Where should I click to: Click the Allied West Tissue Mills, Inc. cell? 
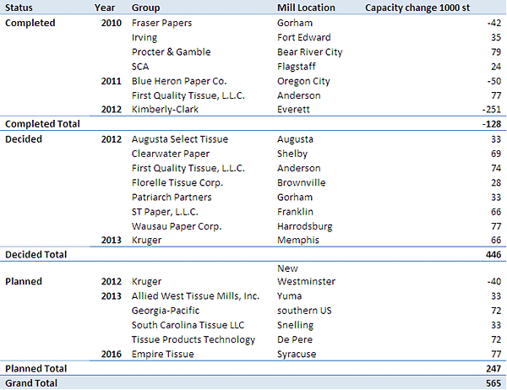(195, 296)
